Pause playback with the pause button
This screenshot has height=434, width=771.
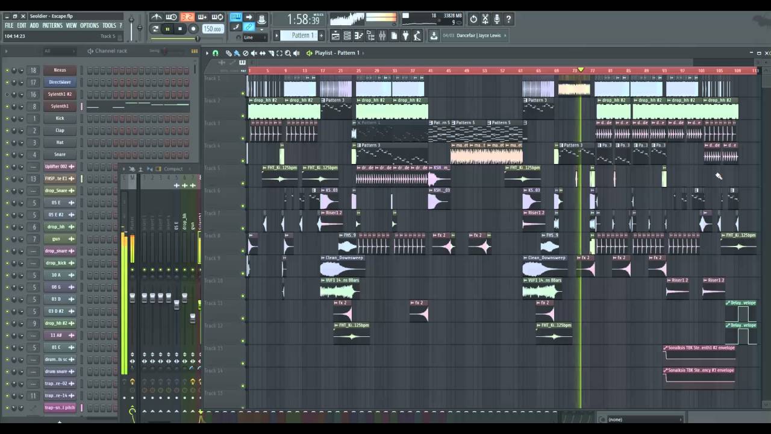point(167,28)
